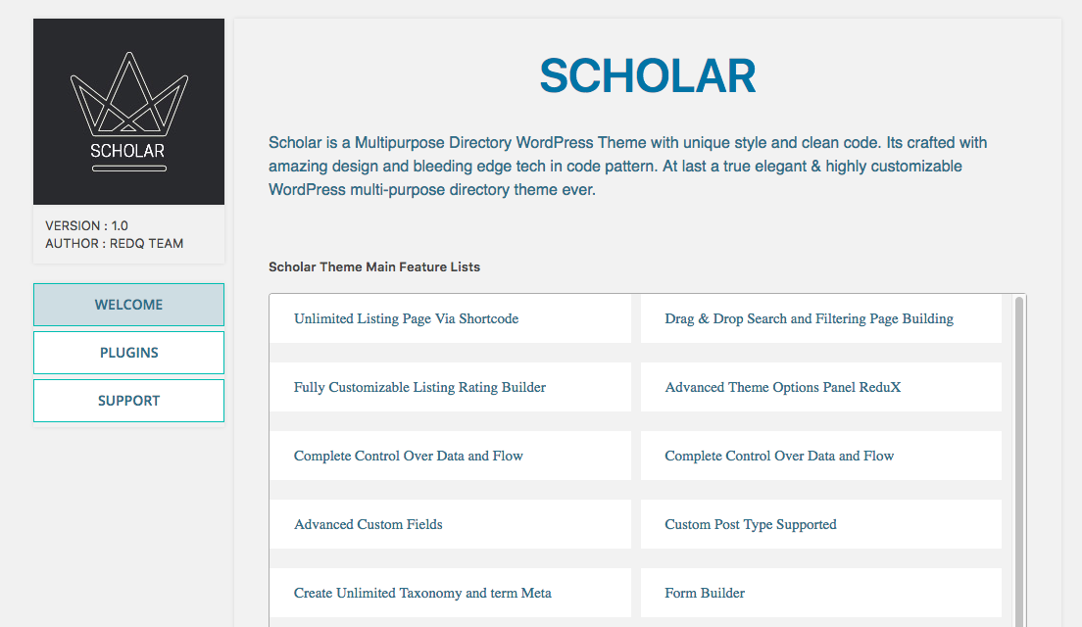This screenshot has height=627, width=1082.
Task: Click the Form Builder feature item
Action: click(705, 594)
